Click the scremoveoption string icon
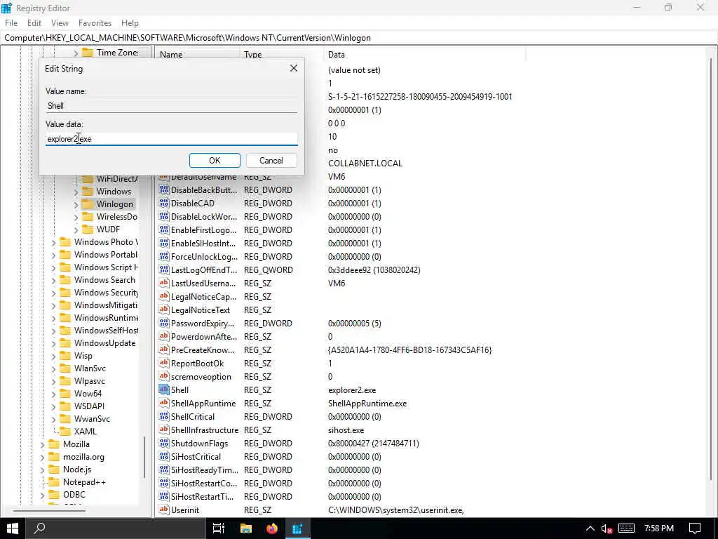Image resolution: width=718 pixels, height=539 pixels. coord(164,376)
